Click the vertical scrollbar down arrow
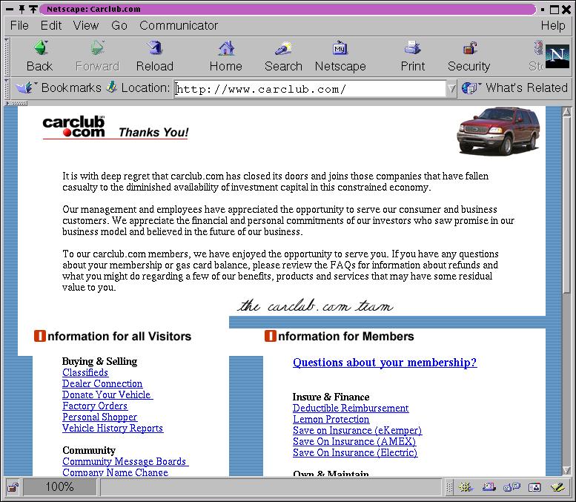Screen dimensions: 576x502 click(x=567, y=470)
